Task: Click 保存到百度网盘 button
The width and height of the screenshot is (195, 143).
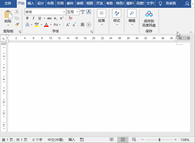Action: [x=149, y=19]
